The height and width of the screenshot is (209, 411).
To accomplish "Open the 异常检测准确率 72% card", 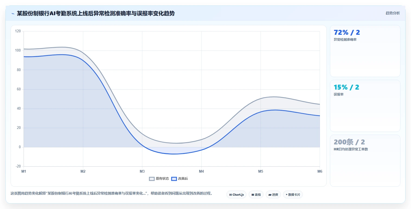I will [x=365, y=51].
